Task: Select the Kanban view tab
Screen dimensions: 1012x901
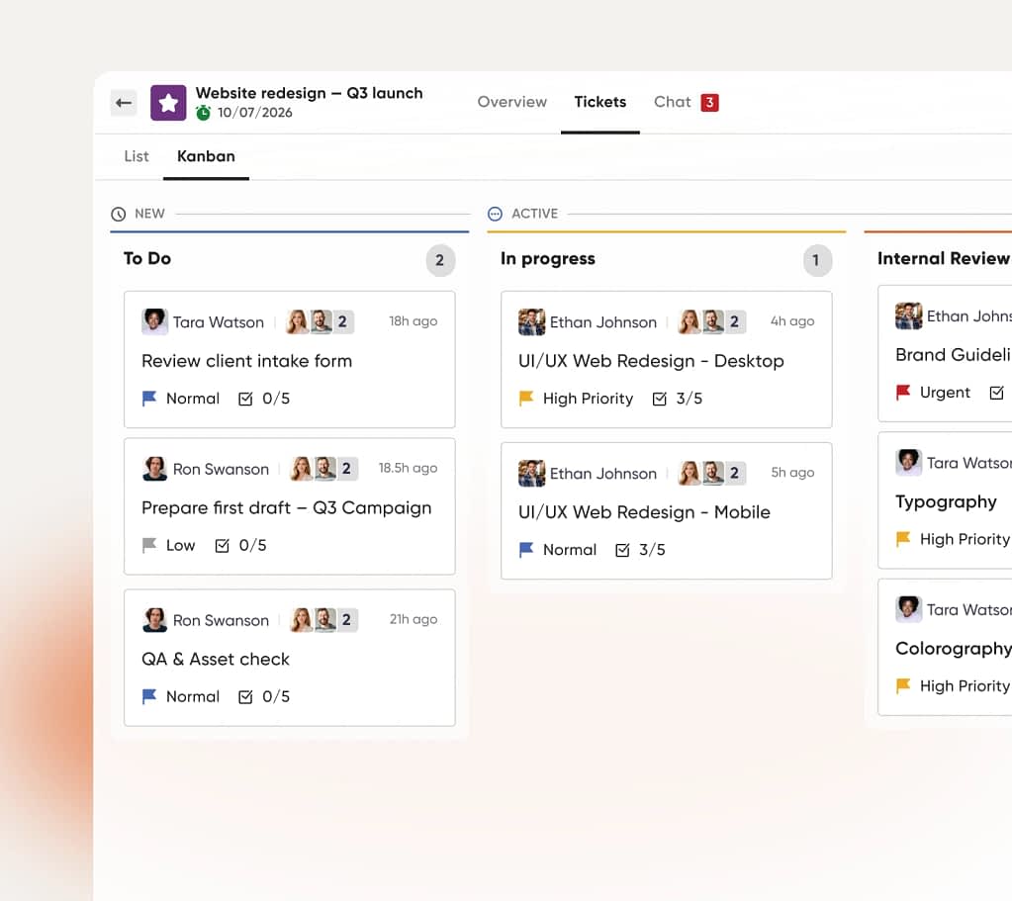Action: coord(206,156)
